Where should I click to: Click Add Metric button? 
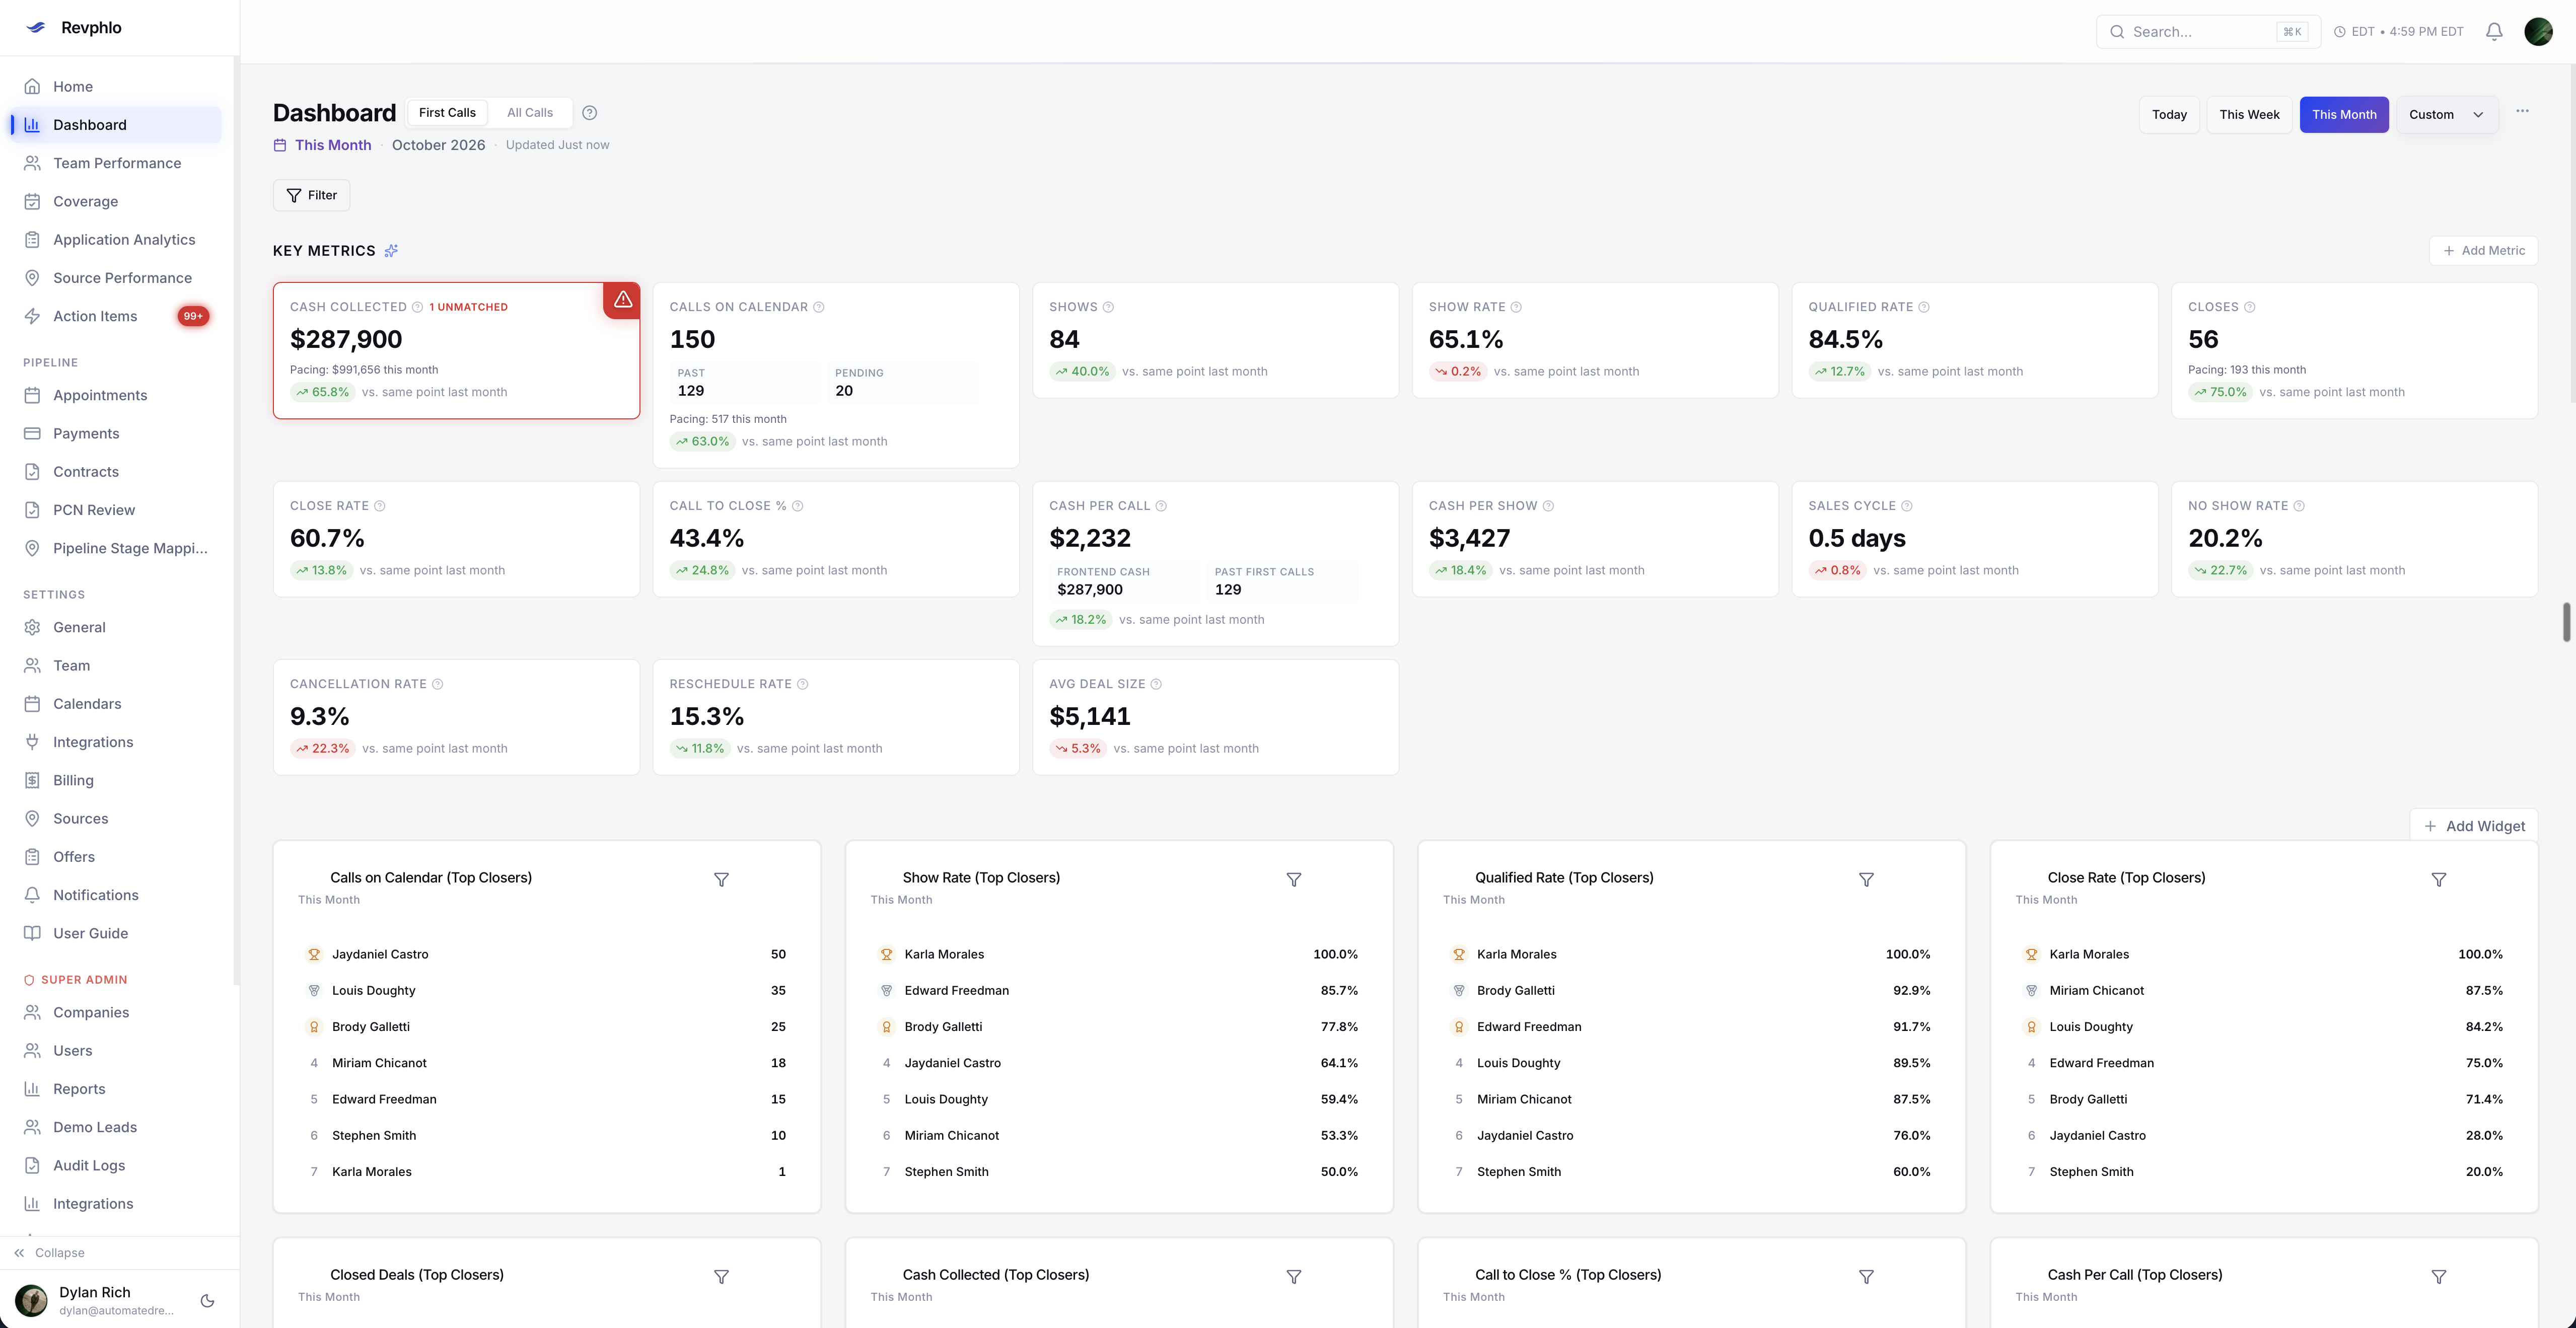(2483, 251)
